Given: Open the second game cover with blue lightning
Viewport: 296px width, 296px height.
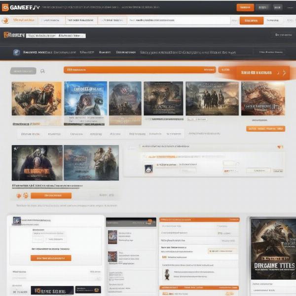Looking at the screenshot, I should pyautogui.click(x=85, y=99).
